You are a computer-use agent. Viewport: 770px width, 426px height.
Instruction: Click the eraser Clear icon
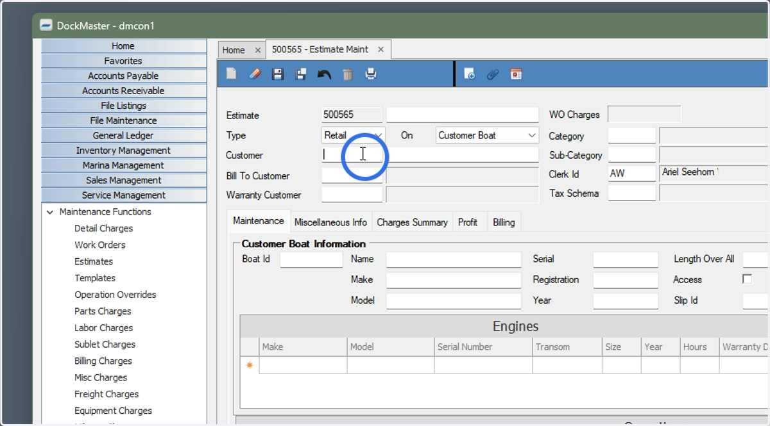[x=255, y=74]
